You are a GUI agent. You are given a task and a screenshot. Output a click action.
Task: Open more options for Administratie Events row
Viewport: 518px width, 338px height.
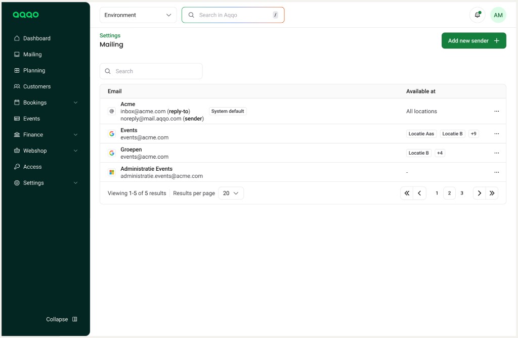point(496,172)
